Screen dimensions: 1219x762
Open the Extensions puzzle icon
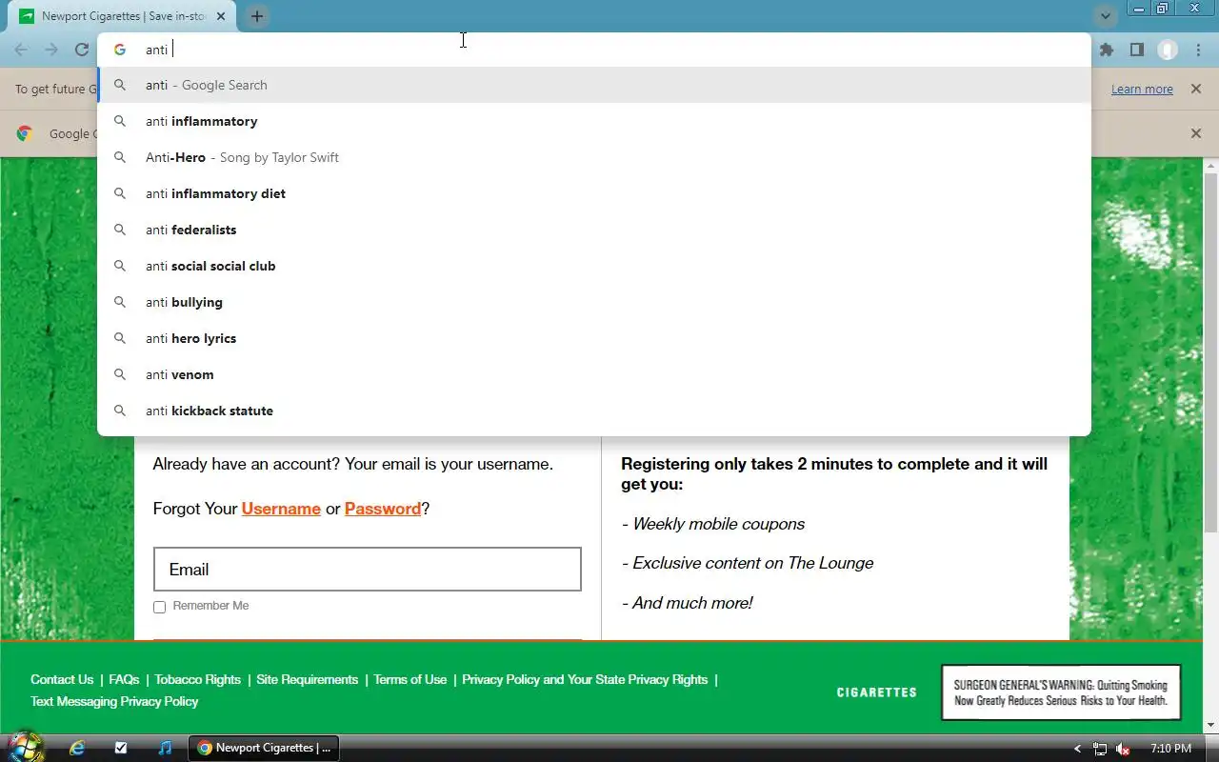point(1106,50)
